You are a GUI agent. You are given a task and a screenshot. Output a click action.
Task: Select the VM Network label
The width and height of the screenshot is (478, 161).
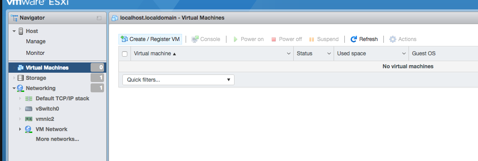tap(52, 129)
